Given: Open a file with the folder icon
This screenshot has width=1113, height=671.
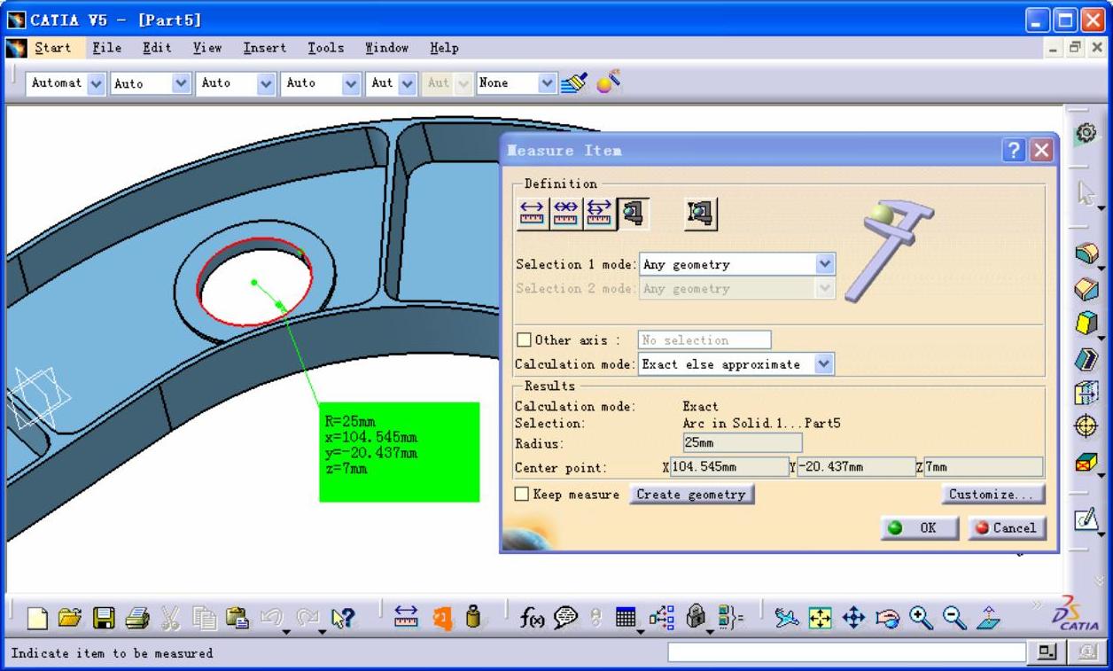Looking at the screenshot, I should pyautogui.click(x=70, y=620).
